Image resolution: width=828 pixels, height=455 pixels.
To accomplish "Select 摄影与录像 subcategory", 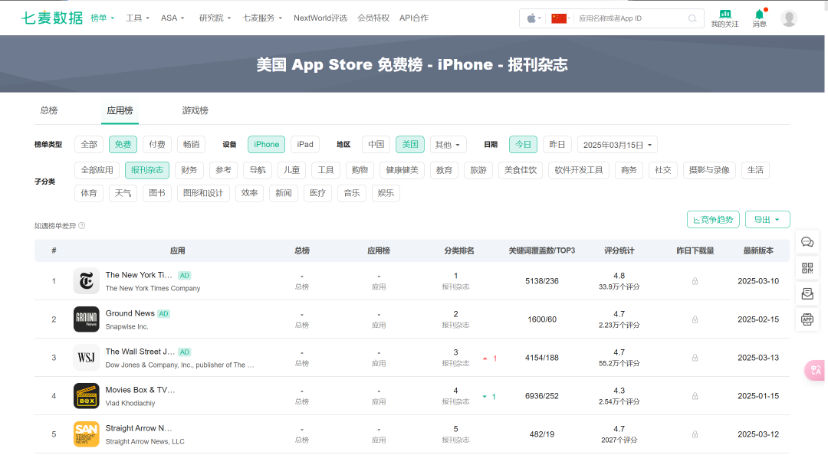I will [x=709, y=170].
